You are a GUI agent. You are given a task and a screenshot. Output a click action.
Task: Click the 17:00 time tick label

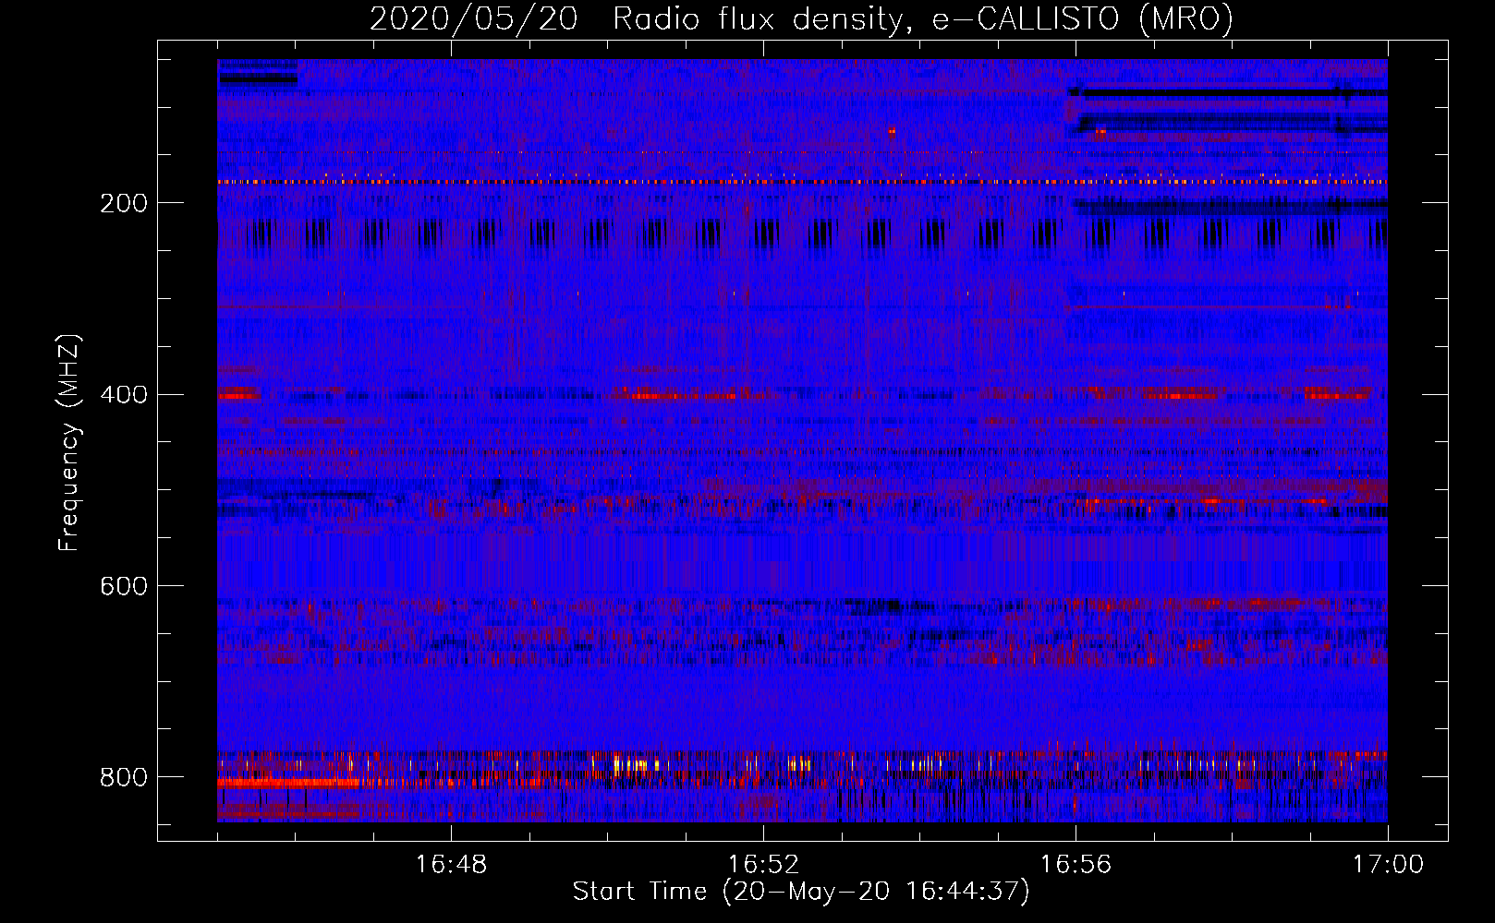click(x=1389, y=865)
